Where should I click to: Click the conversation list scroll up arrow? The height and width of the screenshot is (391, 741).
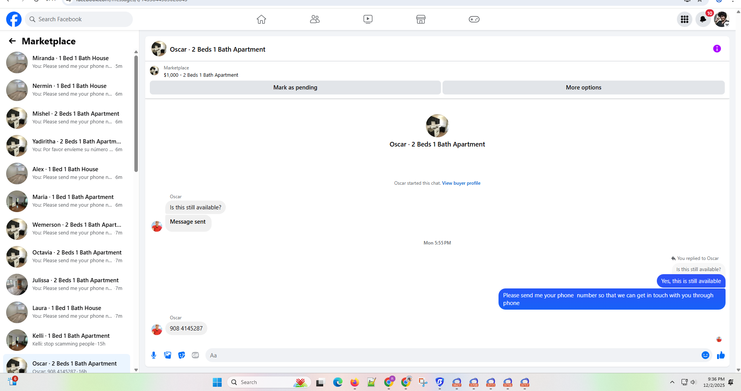click(136, 52)
